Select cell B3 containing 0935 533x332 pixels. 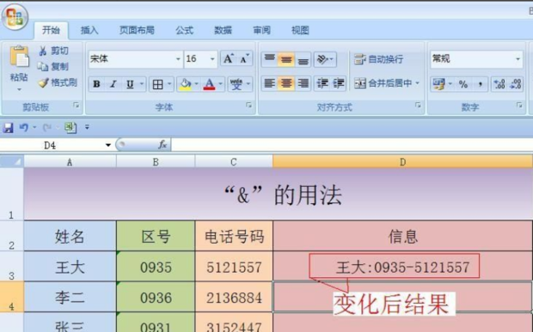(x=156, y=267)
